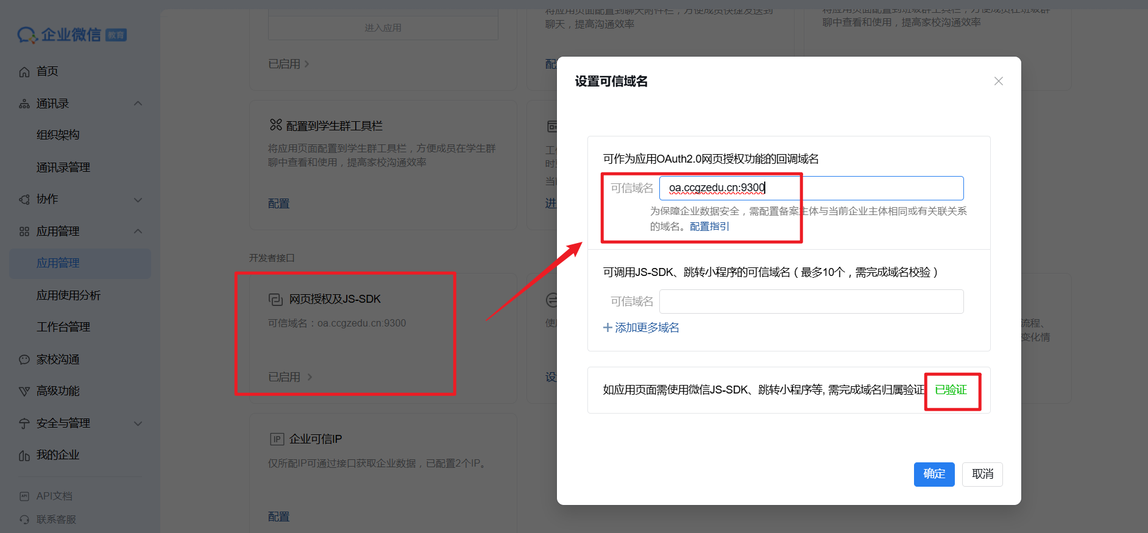Click the 确定 button in the dialog

[934, 474]
